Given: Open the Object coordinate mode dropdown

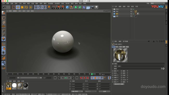Looking at the screenshot, I should (77, 91).
